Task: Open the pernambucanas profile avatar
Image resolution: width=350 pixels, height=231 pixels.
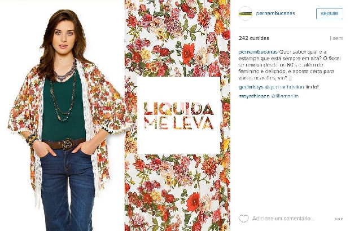Action: coord(245,14)
